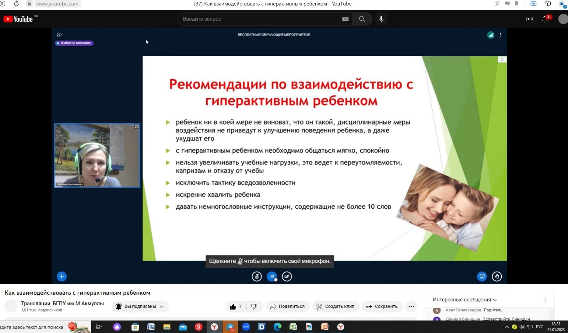Dislike the video with the thumbs down
This screenshot has height=333, width=568.
(x=254, y=307)
